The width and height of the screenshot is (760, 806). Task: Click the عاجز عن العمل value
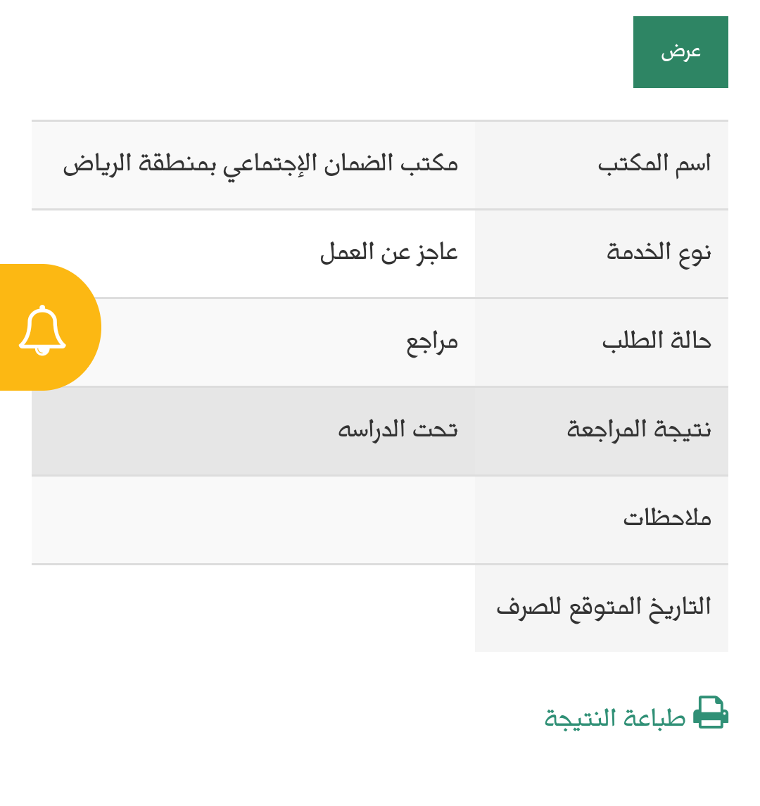coord(389,253)
